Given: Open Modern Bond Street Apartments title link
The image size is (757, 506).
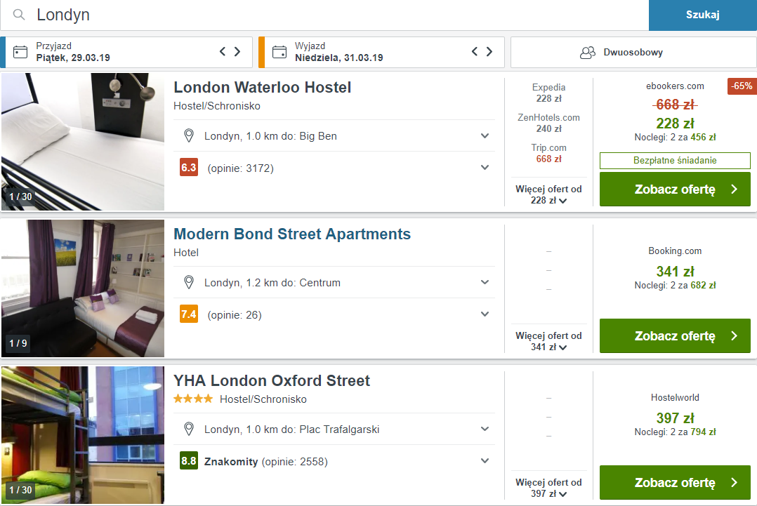Looking at the screenshot, I should click(292, 234).
